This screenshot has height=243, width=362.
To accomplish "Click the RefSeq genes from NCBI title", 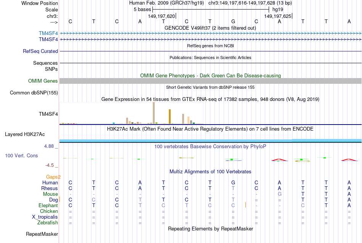I will pyautogui.click(x=210, y=46).
